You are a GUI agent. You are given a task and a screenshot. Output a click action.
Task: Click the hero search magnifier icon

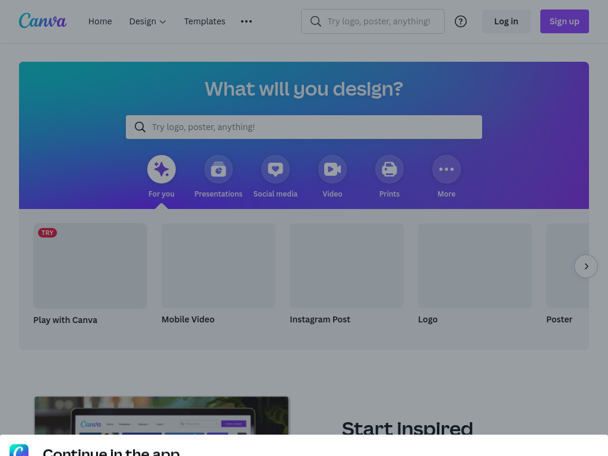tap(140, 127)
